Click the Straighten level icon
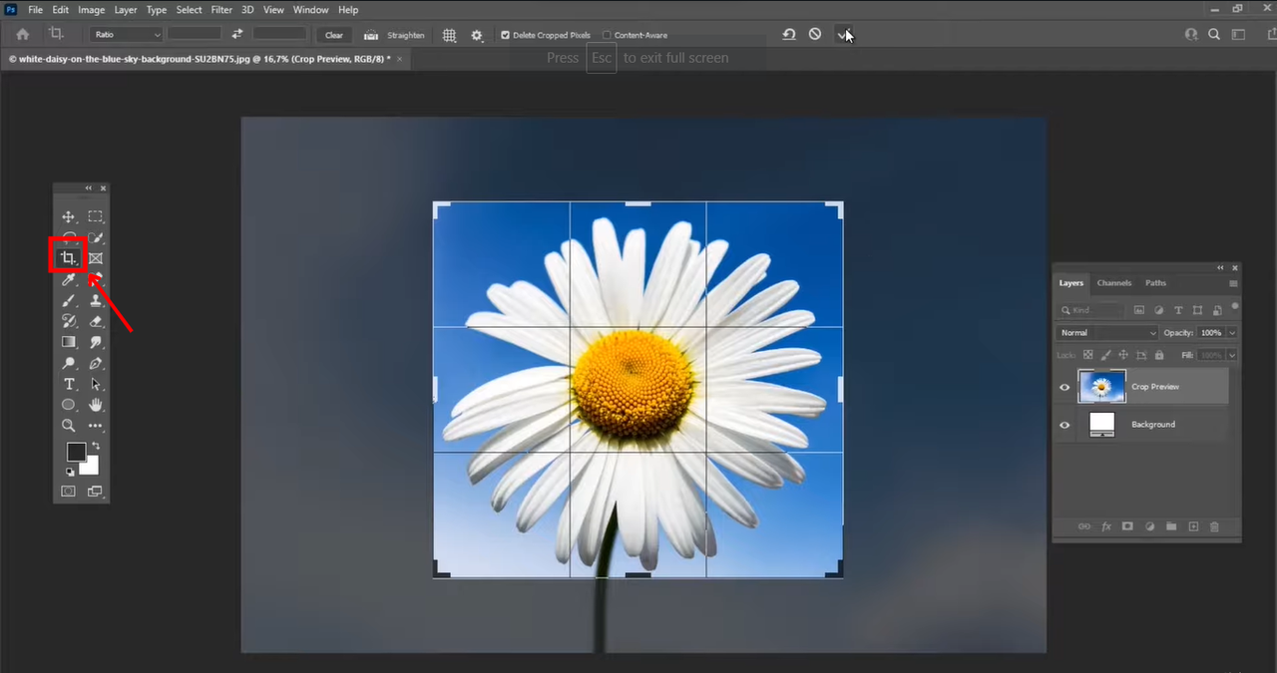The width and height of the screenshot is (1277, 673). [371, 35]
